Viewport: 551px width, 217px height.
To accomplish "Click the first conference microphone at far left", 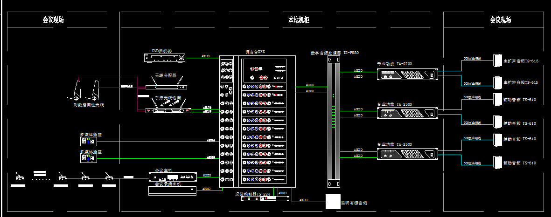I will click(x=19, y=177).
